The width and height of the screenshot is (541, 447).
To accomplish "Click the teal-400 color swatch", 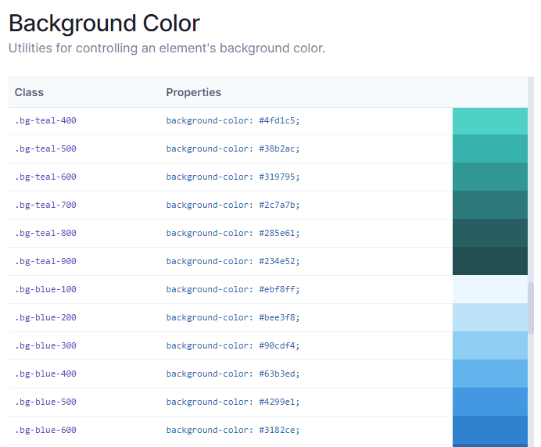I will point(490,121).
